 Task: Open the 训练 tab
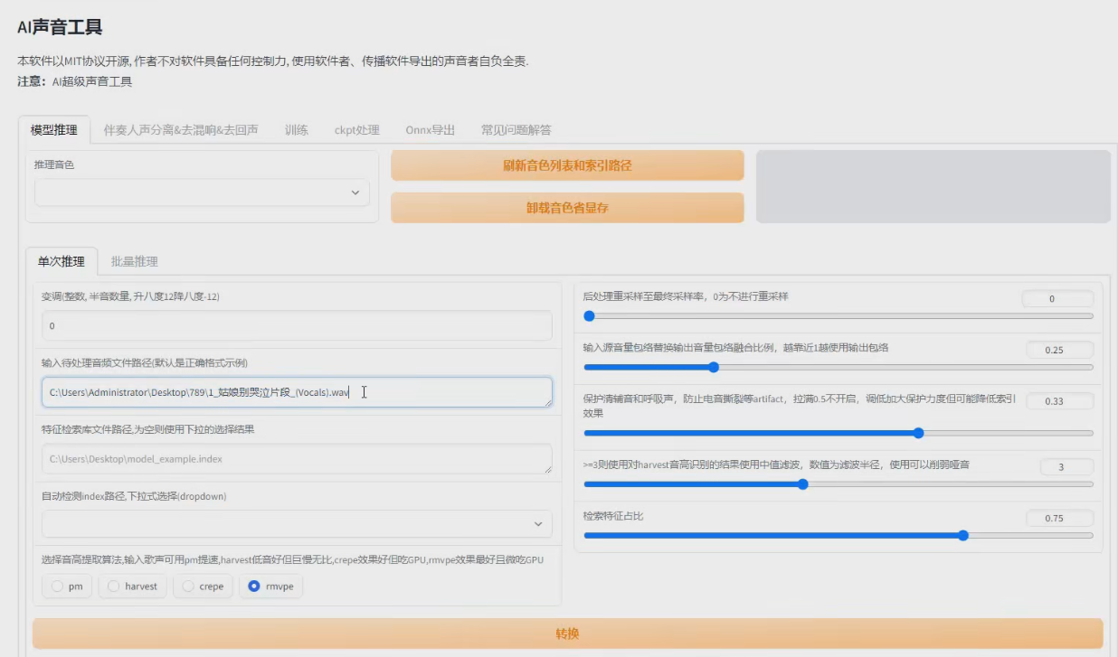296,130
